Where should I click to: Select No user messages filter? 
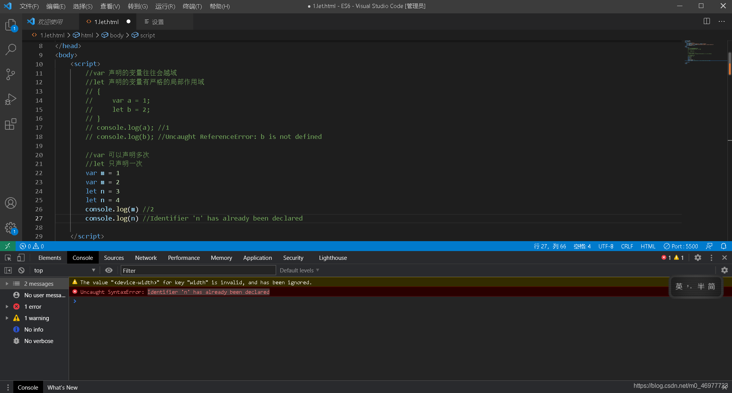tap(39, 295)
